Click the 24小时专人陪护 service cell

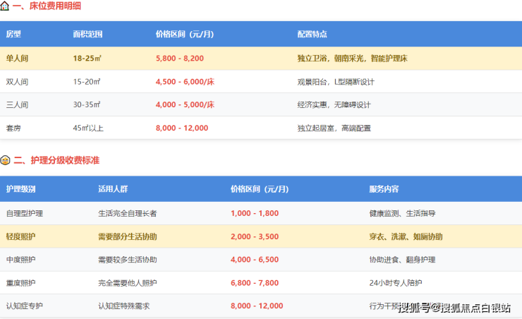[395, 282]
